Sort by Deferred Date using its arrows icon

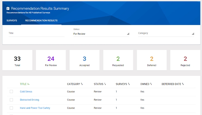coord(183,84)
